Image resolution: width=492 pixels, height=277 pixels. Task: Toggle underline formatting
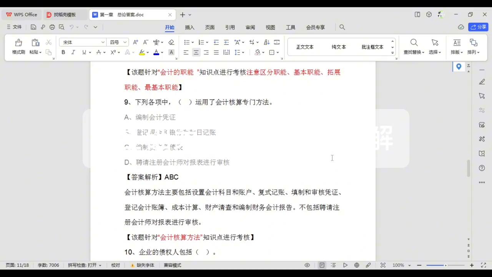83,52
